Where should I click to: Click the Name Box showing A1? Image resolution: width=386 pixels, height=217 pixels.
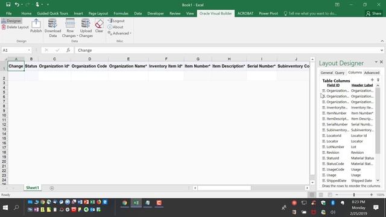click(14, 50)
